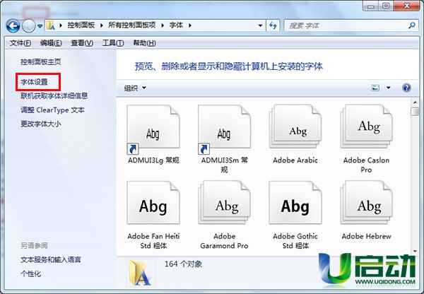Select the Adobe Fan Heiti Std font icon
This screenshot has width=424, height=294.
[x=153, y=203]
